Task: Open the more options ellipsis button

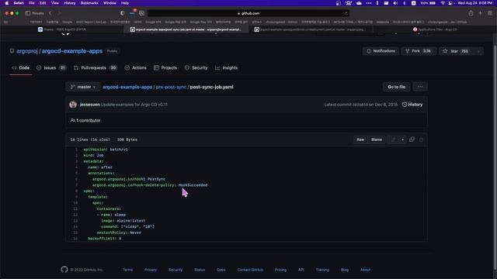Action: [x=420, y=87]
